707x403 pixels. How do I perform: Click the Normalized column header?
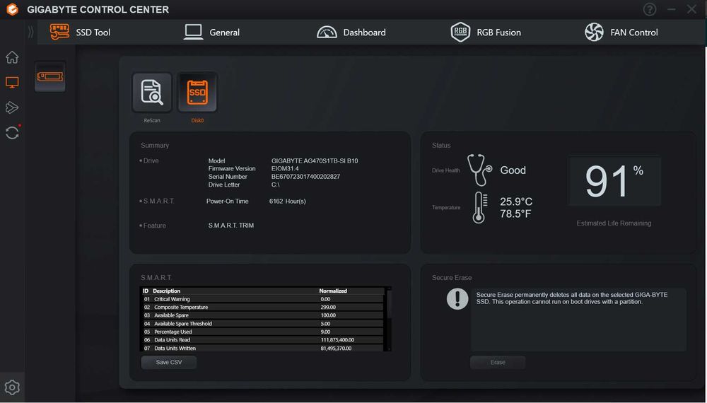[x=333, y=291]
